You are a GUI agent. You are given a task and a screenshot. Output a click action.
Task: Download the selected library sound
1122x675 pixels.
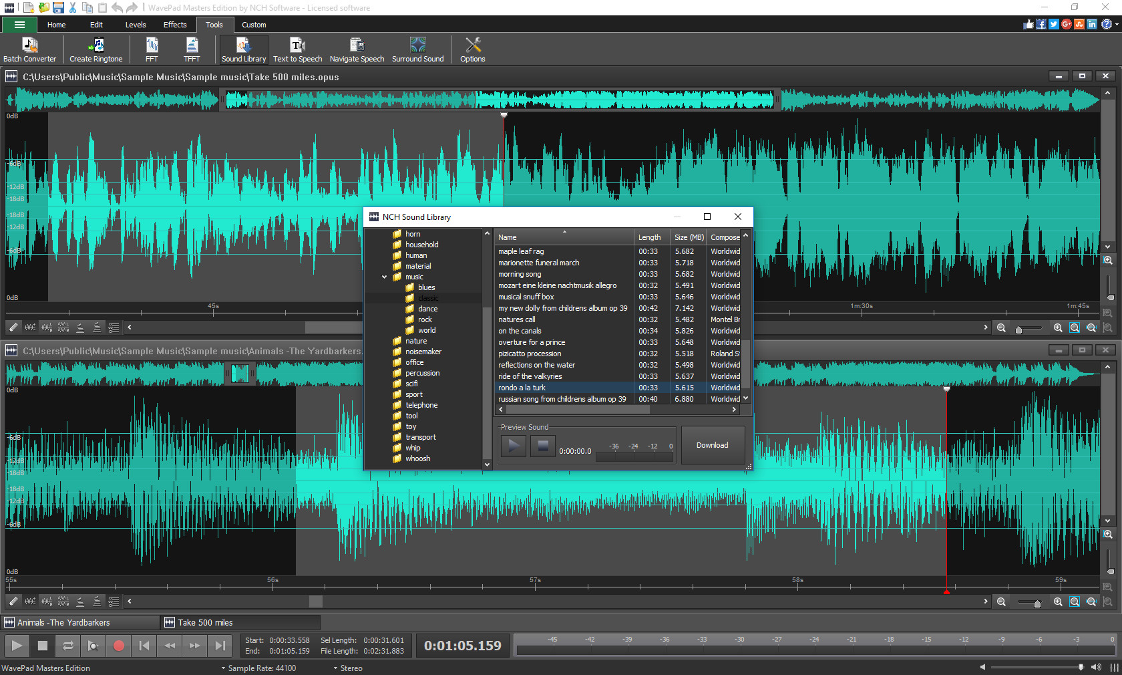(x=713, y=445)
